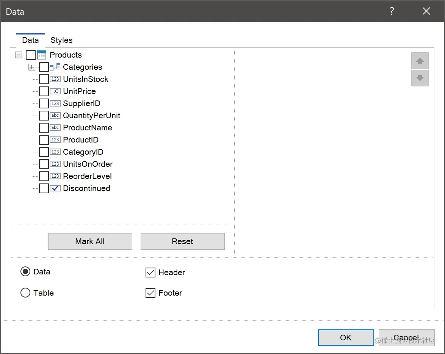Click the numeric type icon beside ProductID
The height and width of the screenshot is (354, 445).
55,140
